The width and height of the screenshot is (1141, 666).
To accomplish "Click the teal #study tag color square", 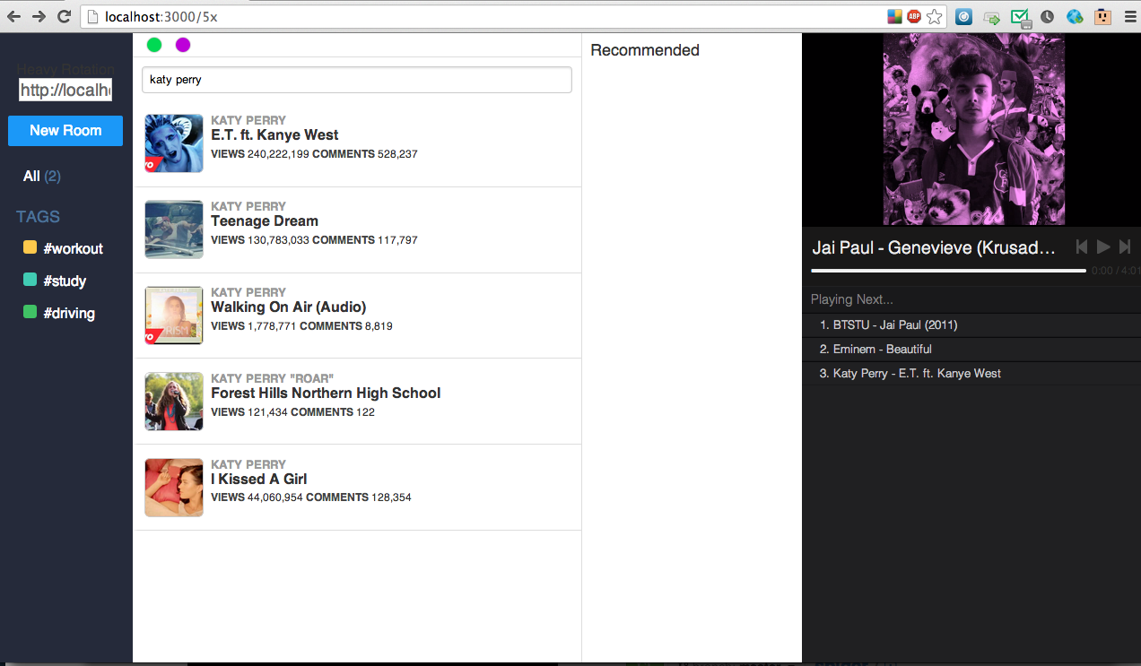I will [x=30, y=280].
